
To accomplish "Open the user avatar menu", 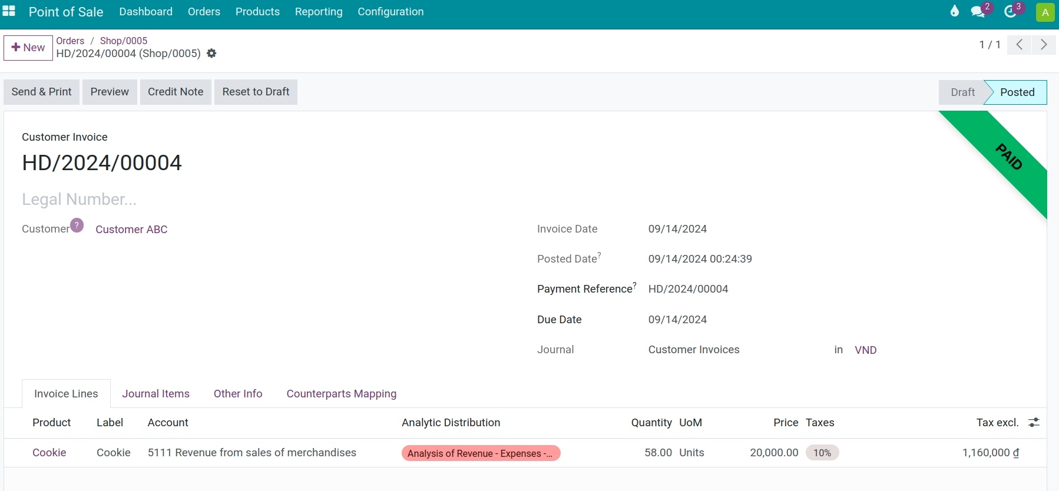I will (1045, 12).
